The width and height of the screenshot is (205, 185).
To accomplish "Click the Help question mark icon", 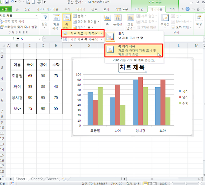I will click(188, 9).
